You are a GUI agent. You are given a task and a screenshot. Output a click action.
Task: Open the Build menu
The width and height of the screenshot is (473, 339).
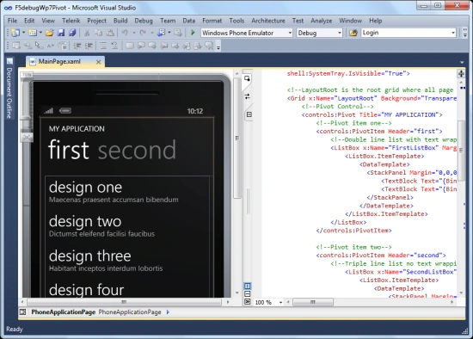[120, 21]
